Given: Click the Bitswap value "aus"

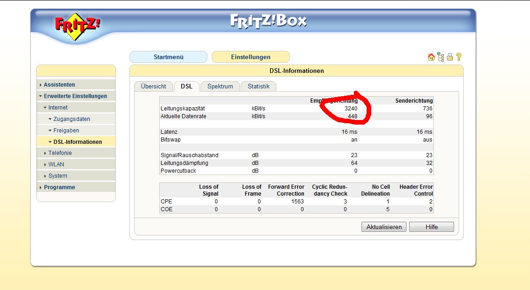Looking at the screenshot, I should pos(427,139).
